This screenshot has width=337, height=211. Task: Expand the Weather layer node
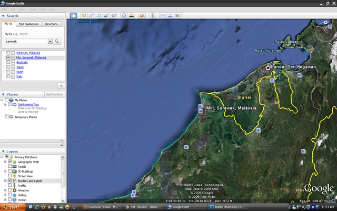coord(5,190)
